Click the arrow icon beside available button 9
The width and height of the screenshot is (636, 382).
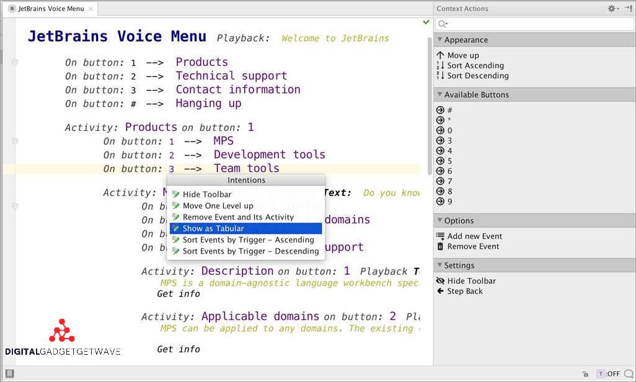(441, 202)
